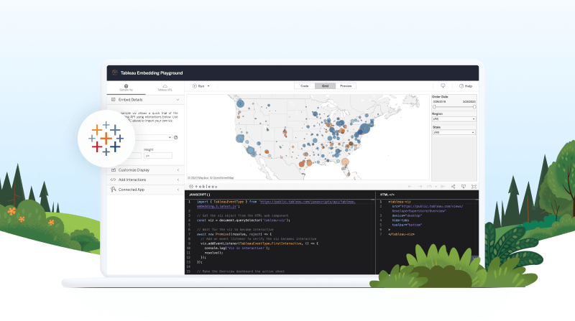Click the Connected App section icon
Screen dimensions: 575x321
pos(112,190)
